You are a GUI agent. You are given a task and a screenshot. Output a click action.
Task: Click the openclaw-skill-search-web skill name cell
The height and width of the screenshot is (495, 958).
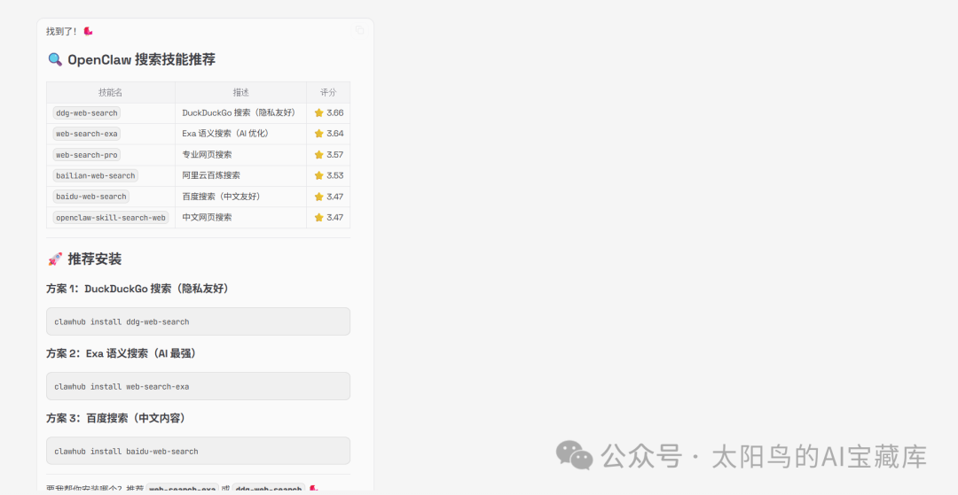111,218
